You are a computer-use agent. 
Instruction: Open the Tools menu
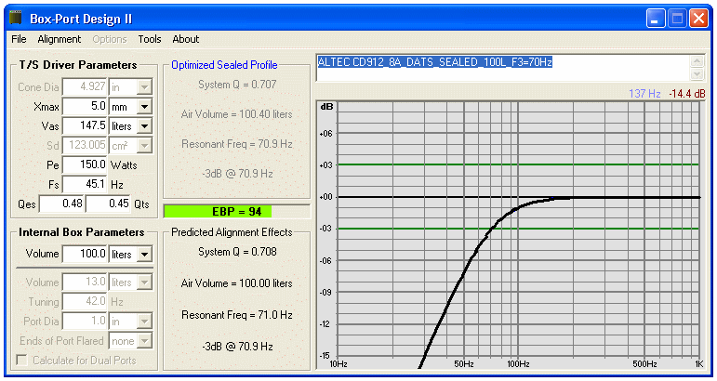point(150,39)
